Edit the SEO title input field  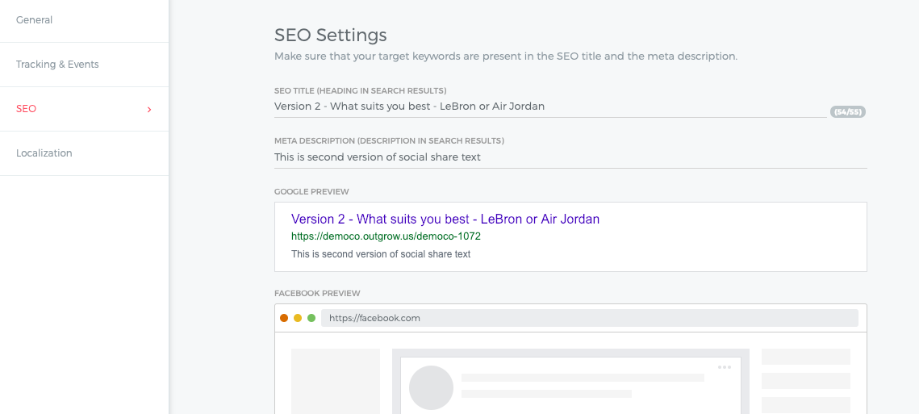(x=549, y=107)
